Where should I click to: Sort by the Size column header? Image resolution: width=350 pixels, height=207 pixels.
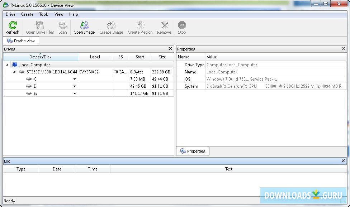point(162,57)
